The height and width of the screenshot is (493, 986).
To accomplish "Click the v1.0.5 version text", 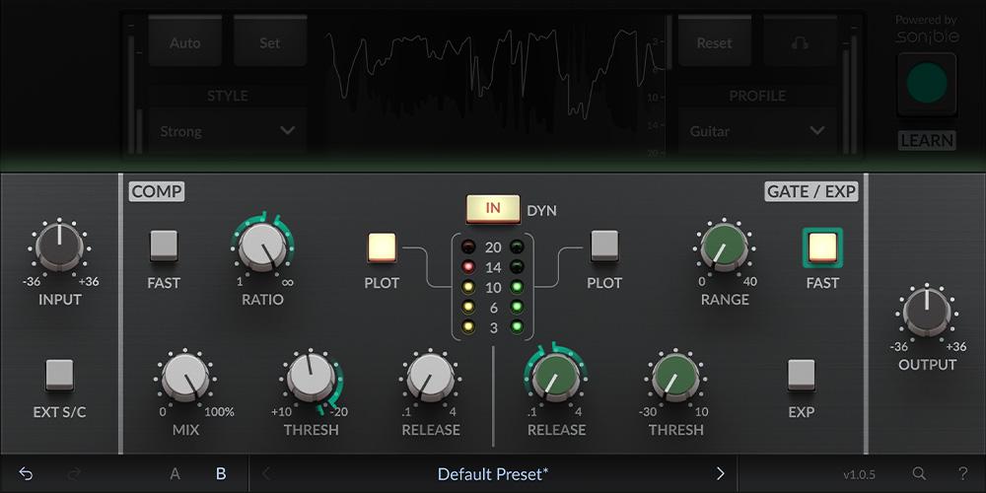I will click(859, 475).
